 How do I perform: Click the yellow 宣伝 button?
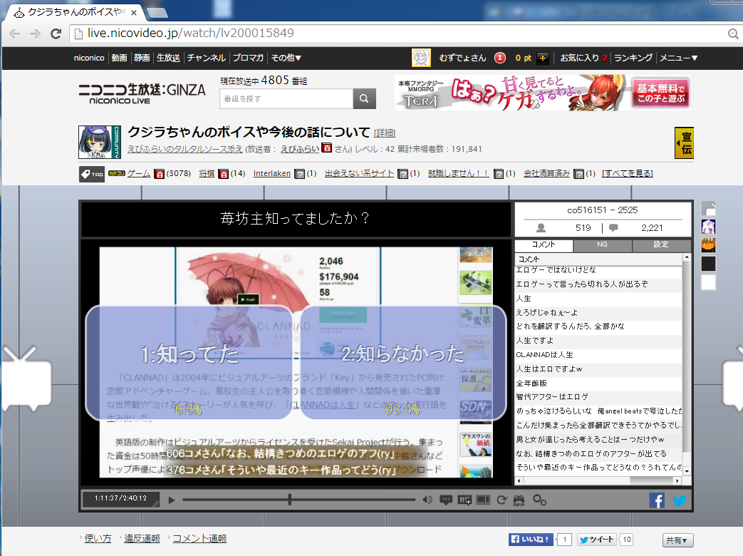[685, 143]
